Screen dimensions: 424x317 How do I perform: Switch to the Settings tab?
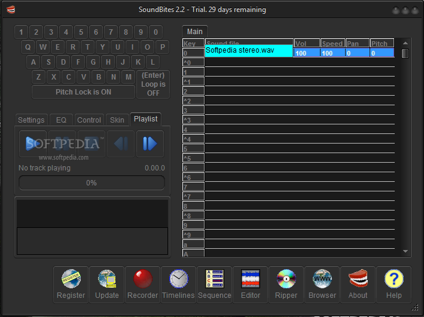pyautogui.click(x=31, y=120)
